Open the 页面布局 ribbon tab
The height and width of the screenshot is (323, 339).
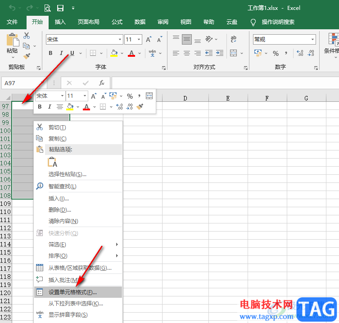click(88, 22)
